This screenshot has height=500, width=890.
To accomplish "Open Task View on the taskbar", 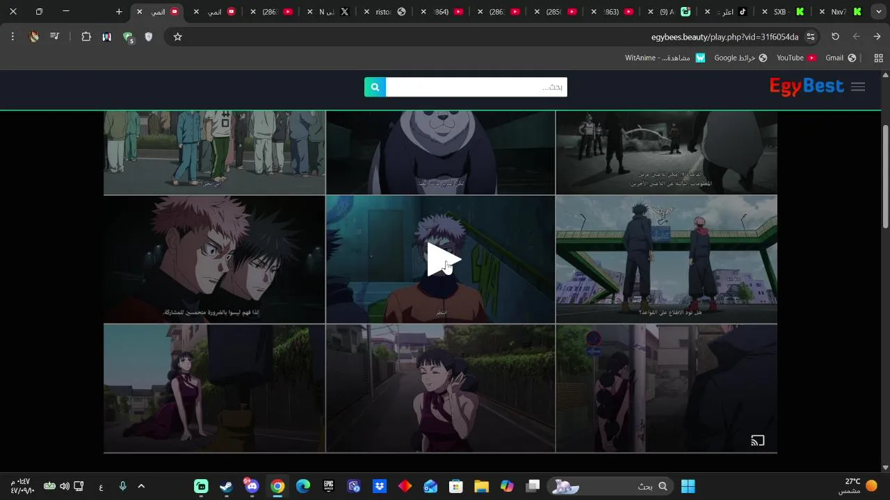I will coord(533,486).
